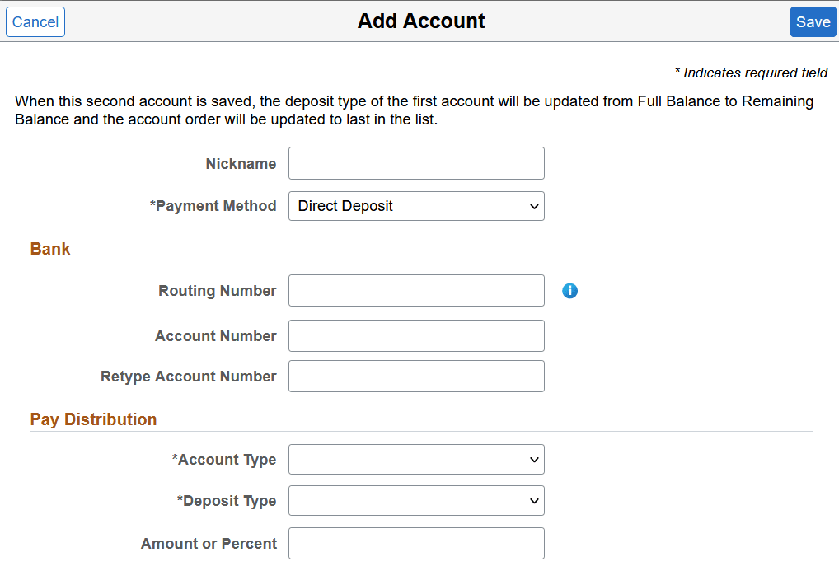Open the Deposit Type dropdown
839x571 pixels.
pyautogui.click(x=415, y=500)
